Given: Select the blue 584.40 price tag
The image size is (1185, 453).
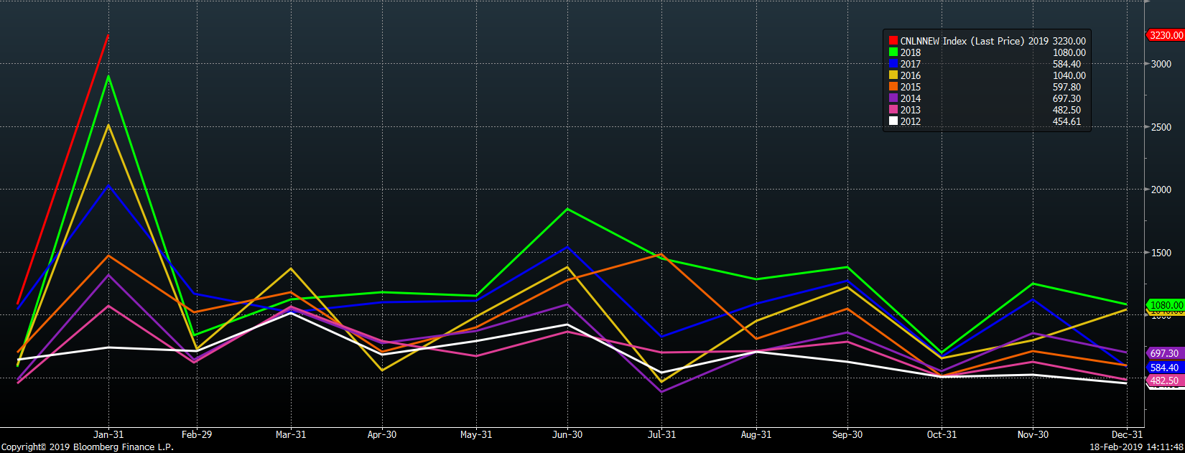Looking at the screenshot, I should (x=1164, y=368).
